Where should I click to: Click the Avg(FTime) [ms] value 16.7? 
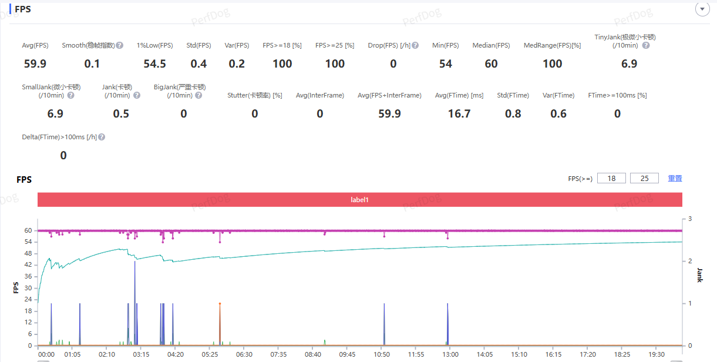click(x=459, y=113)
